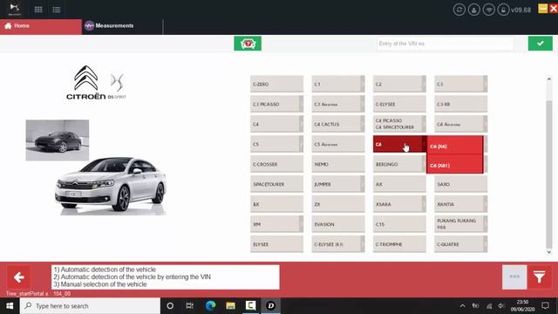Click the volume speaker tray icon

click(501, 306)
